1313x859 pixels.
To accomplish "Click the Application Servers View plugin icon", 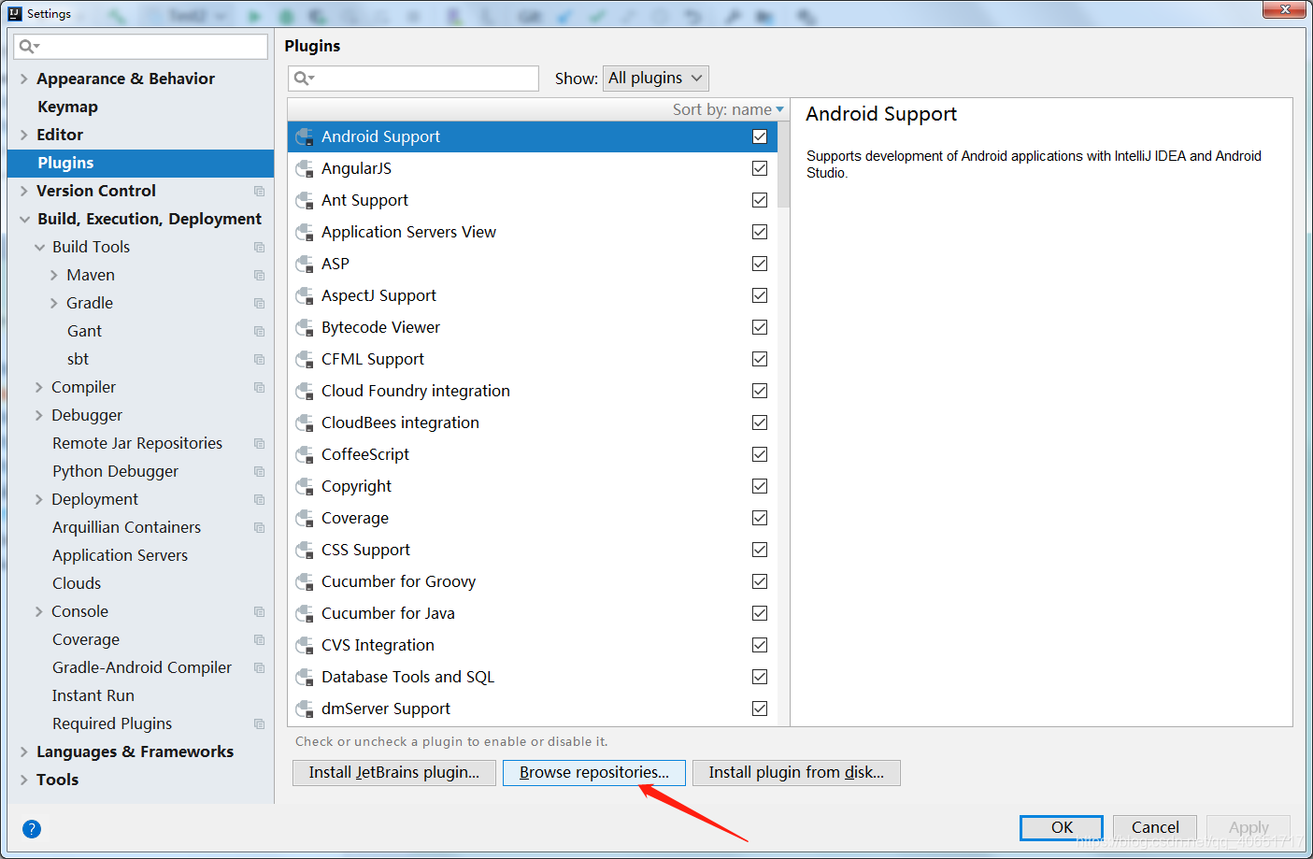I will coord(304,233).
